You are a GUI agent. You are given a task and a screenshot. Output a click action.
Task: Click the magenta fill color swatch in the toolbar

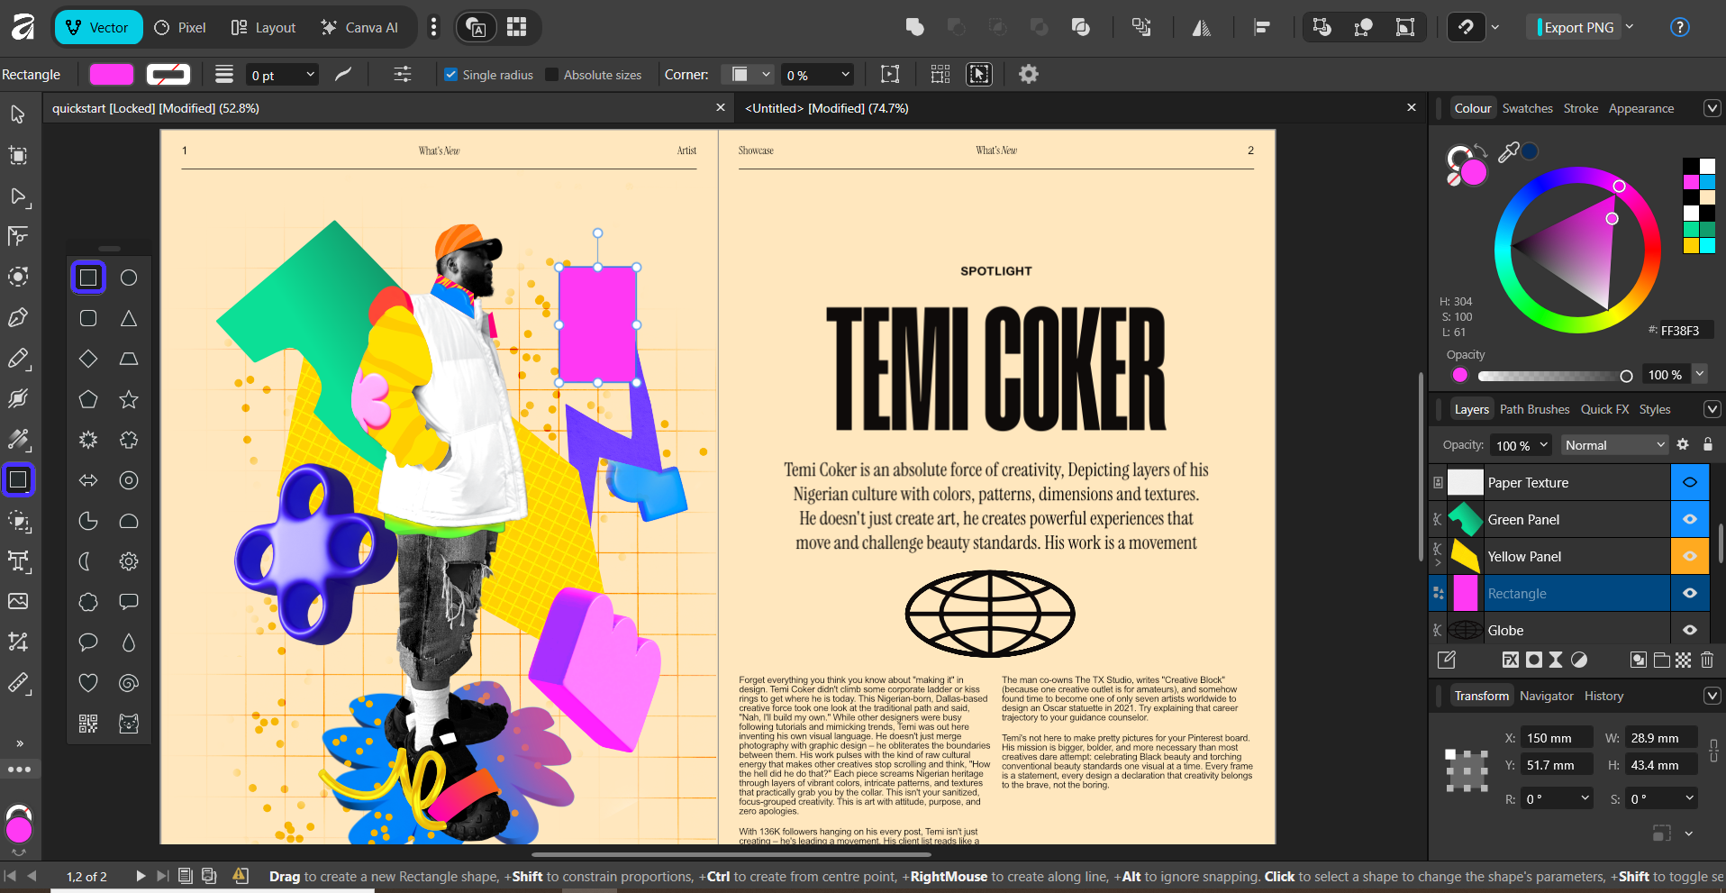[112, 75]
